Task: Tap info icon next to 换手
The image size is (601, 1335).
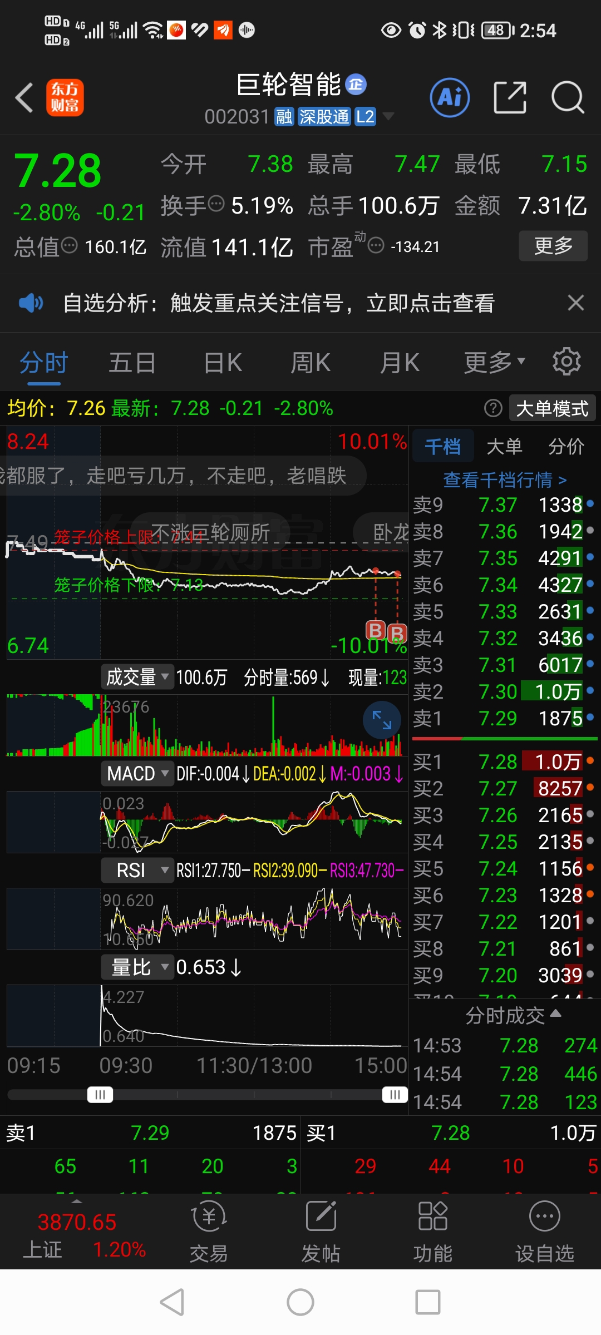Action: pyautogui.click(x=216, y=204)
